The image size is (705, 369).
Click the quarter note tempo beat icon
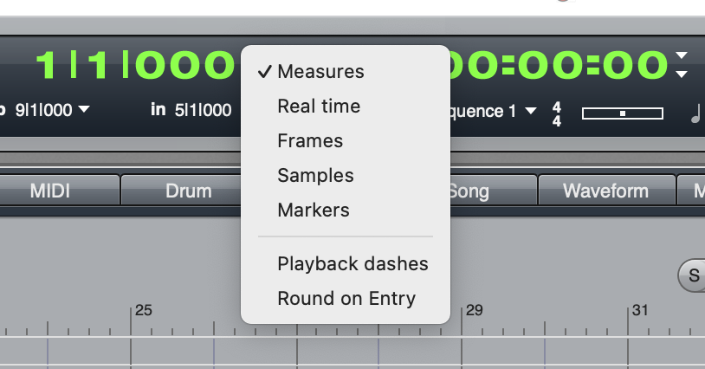[695, 113]
